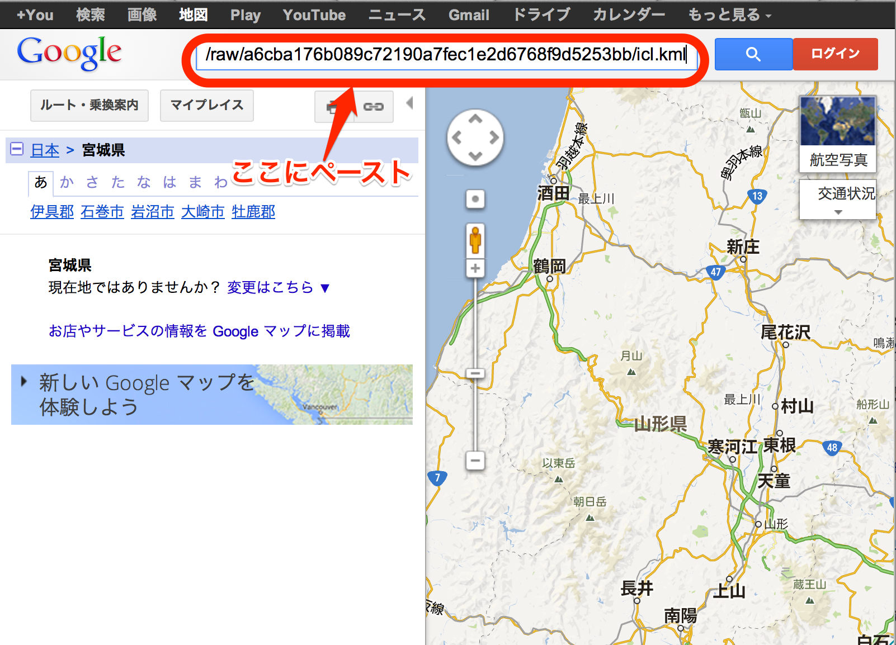
Task: Open Gmail in the top bar
Action: [469, 15]
